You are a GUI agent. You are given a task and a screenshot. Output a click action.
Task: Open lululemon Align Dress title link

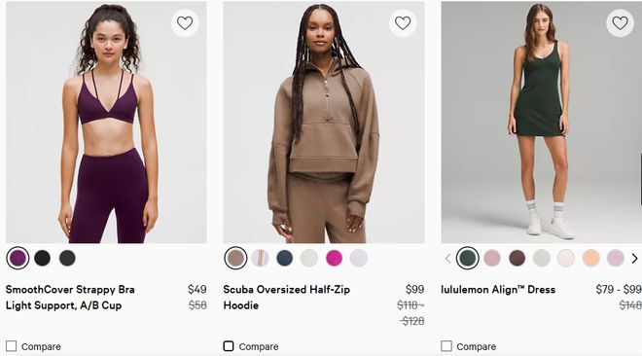pos(498,290)
